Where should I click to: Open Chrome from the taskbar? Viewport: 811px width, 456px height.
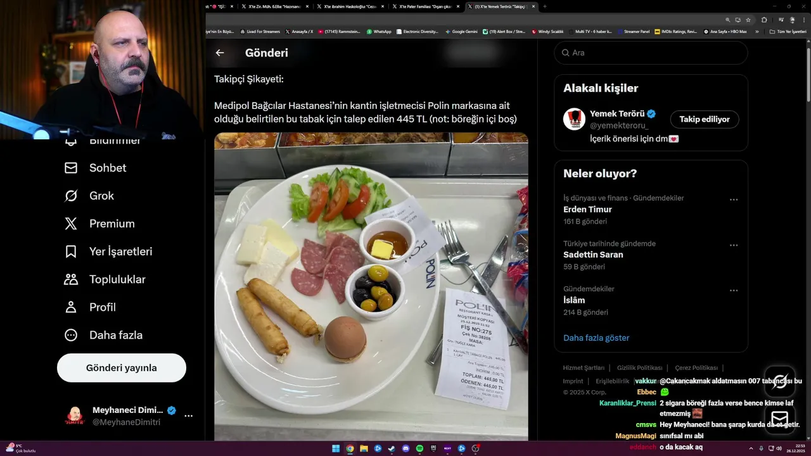click(350, 448)
